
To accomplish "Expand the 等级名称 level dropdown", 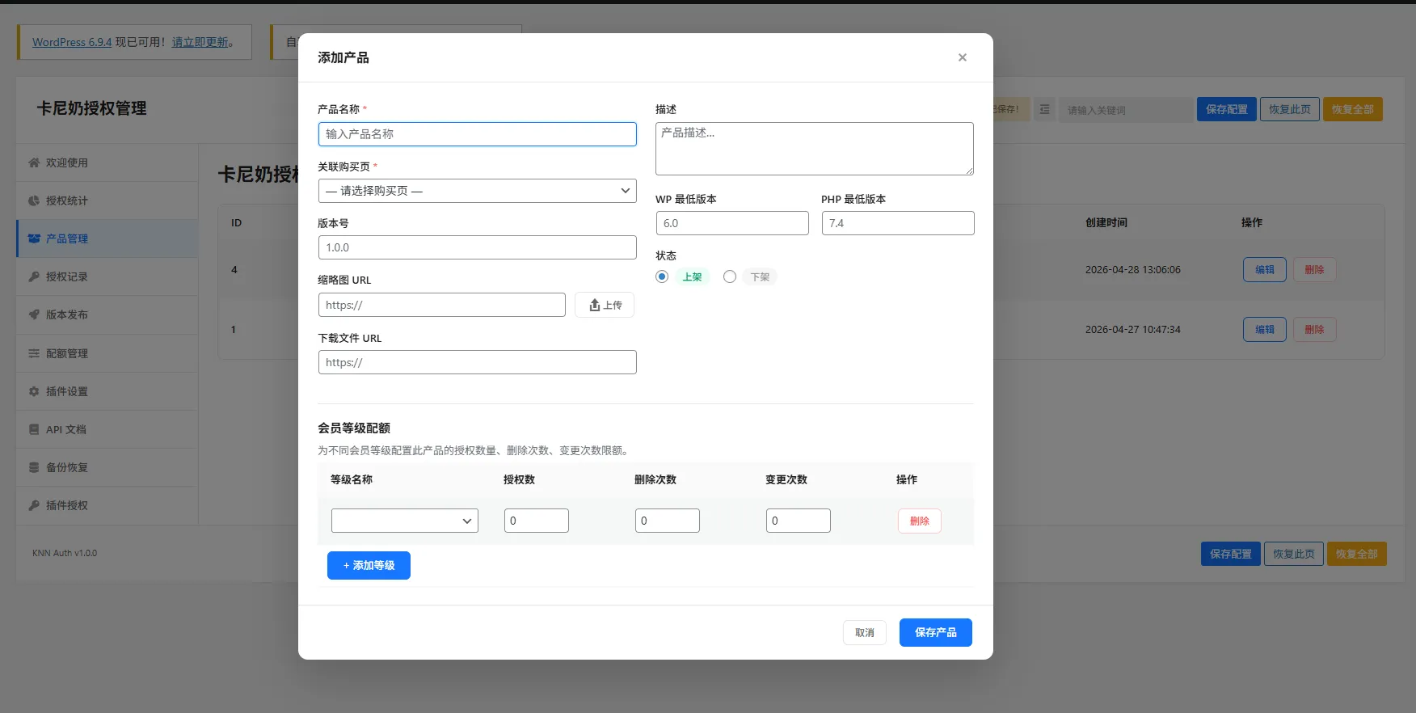I will coord(404,521).
